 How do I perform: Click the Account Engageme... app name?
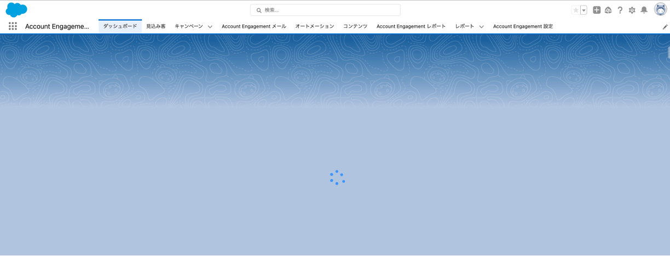[57, 26]
